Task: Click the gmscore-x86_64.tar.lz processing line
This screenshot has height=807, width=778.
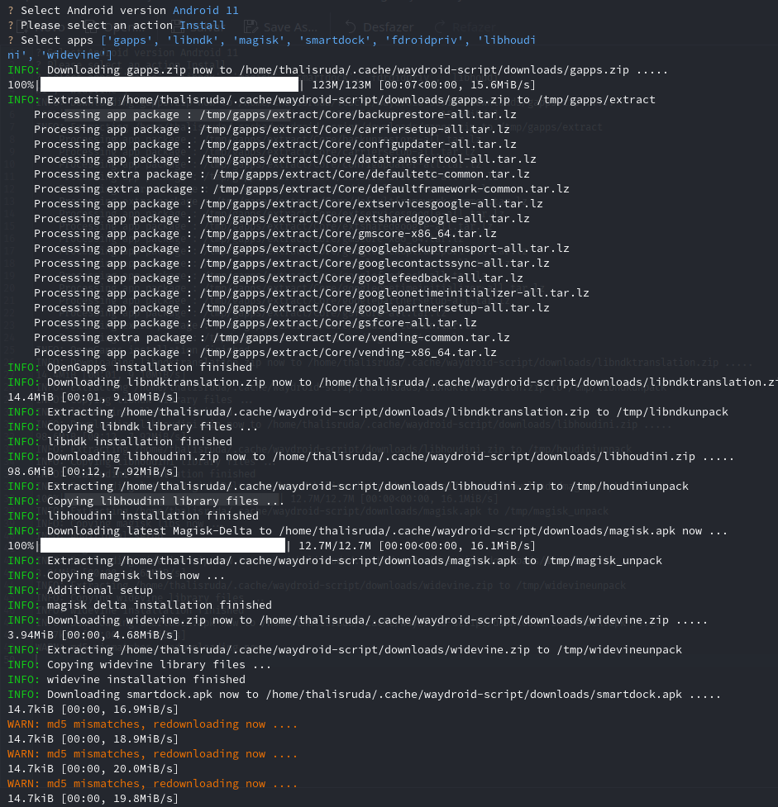Action: click(x=265, y=235)
